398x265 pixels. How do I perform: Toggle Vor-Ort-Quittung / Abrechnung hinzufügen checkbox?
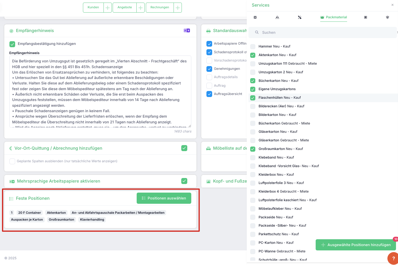[184, 148]
